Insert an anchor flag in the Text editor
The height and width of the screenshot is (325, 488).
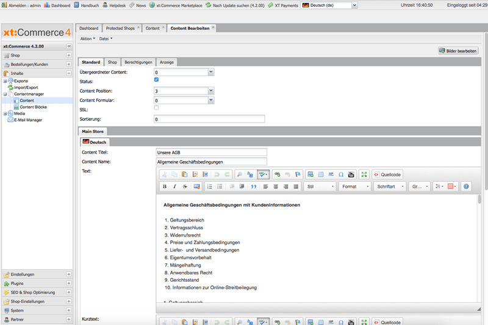click(298, 174)
